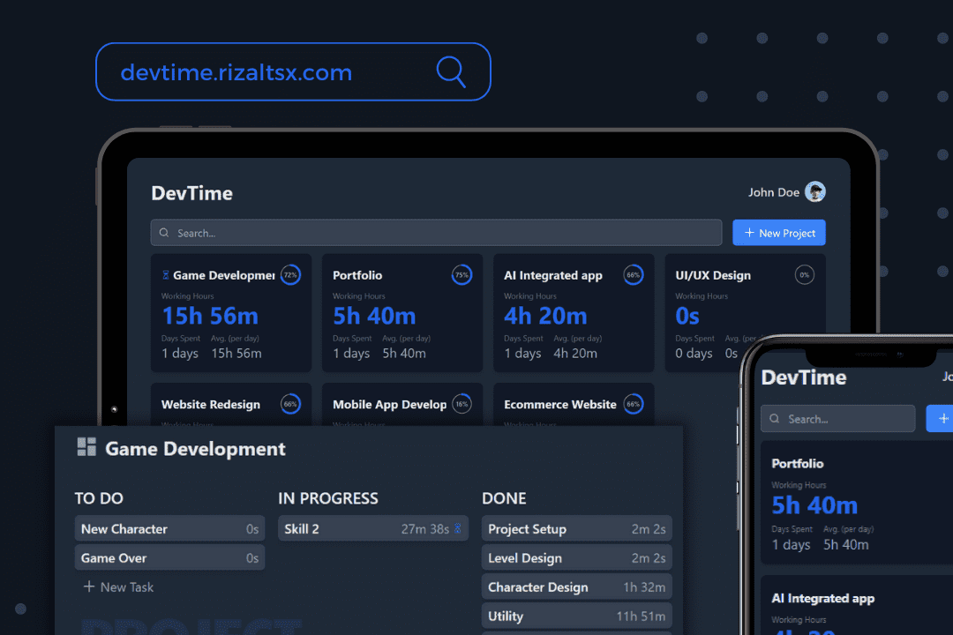Click the 66% ring on Ecommerce Website

pos(634,404)
